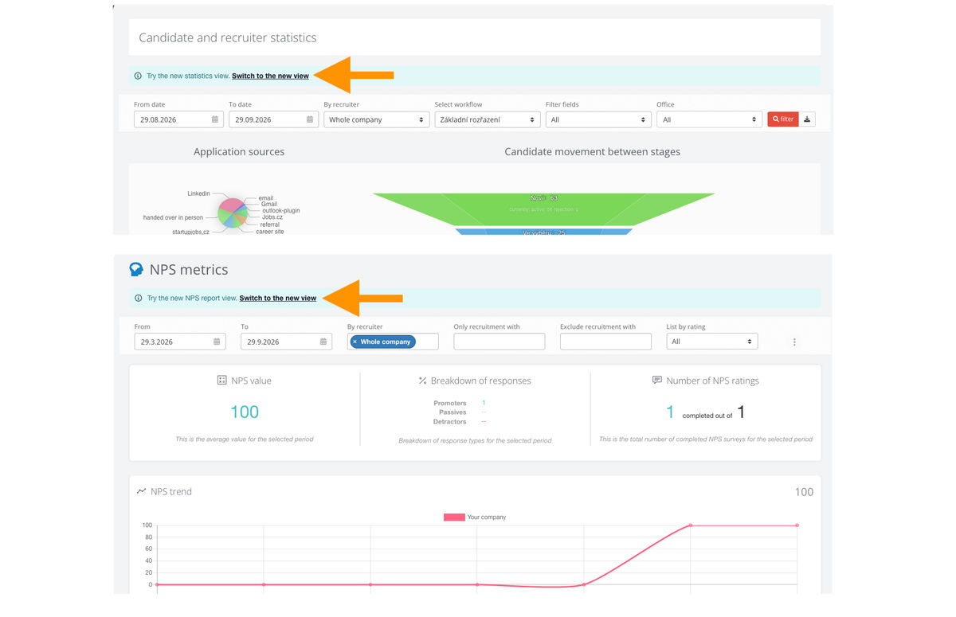This screenshot has height=617, width=956.
Task: Click the Gmail pie chart label
Action: (269, 205)
